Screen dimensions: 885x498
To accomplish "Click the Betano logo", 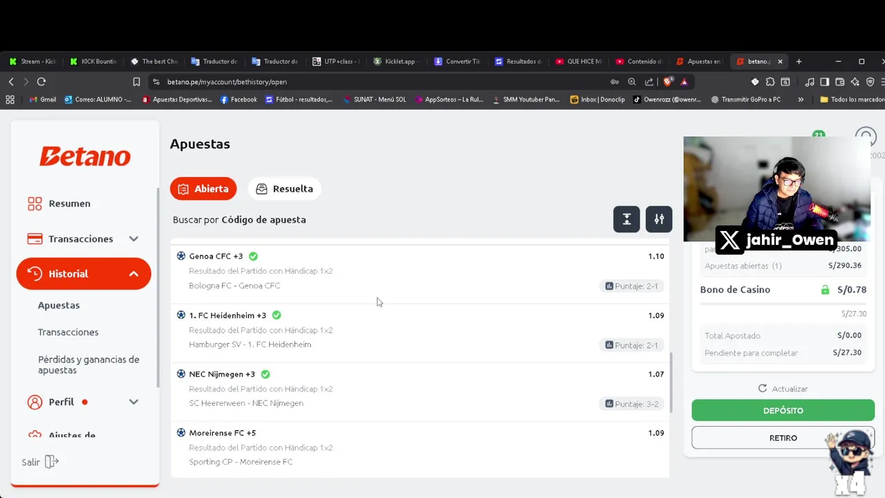I will click(85, 157).
